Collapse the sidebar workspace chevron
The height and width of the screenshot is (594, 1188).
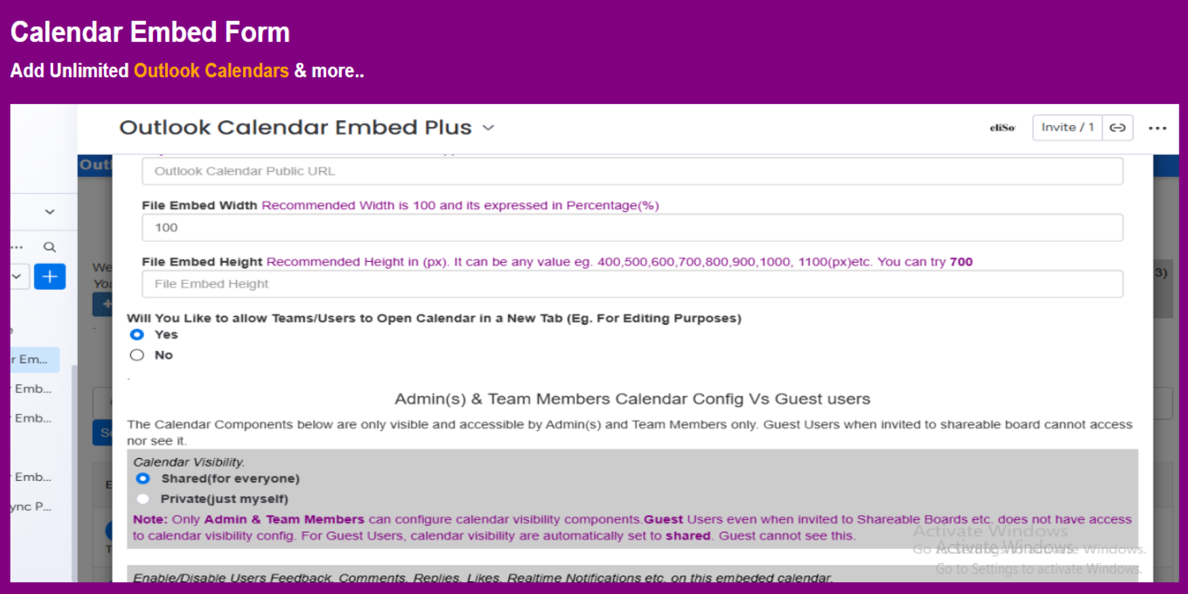(49, 212)
